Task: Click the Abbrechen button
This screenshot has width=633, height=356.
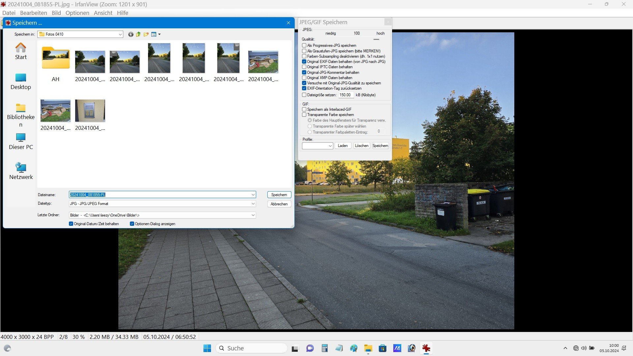Action: click(279, 204)
